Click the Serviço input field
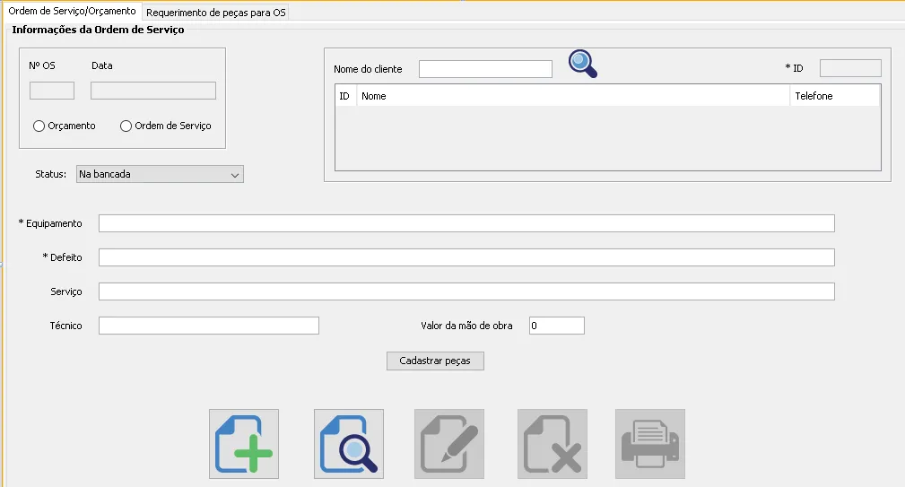Viewport: 905px width, 487px height. 466,291
